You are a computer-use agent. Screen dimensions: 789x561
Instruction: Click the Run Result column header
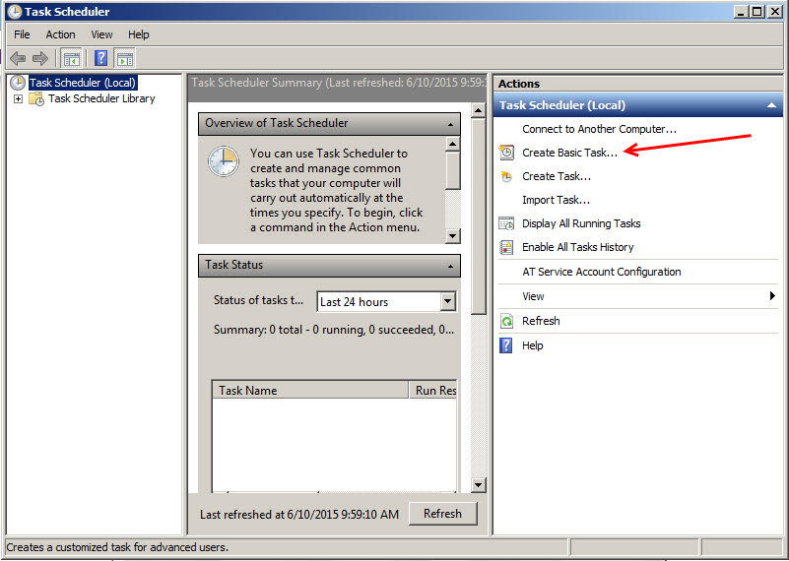[433, 390]
